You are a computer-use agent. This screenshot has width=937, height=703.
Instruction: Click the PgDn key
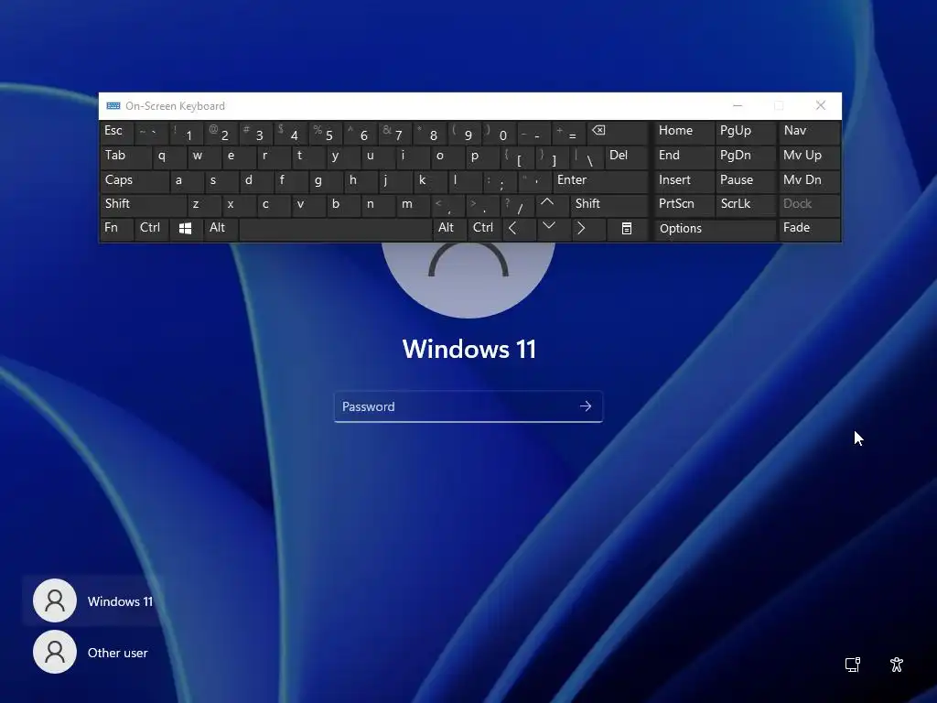pos(746,157)
